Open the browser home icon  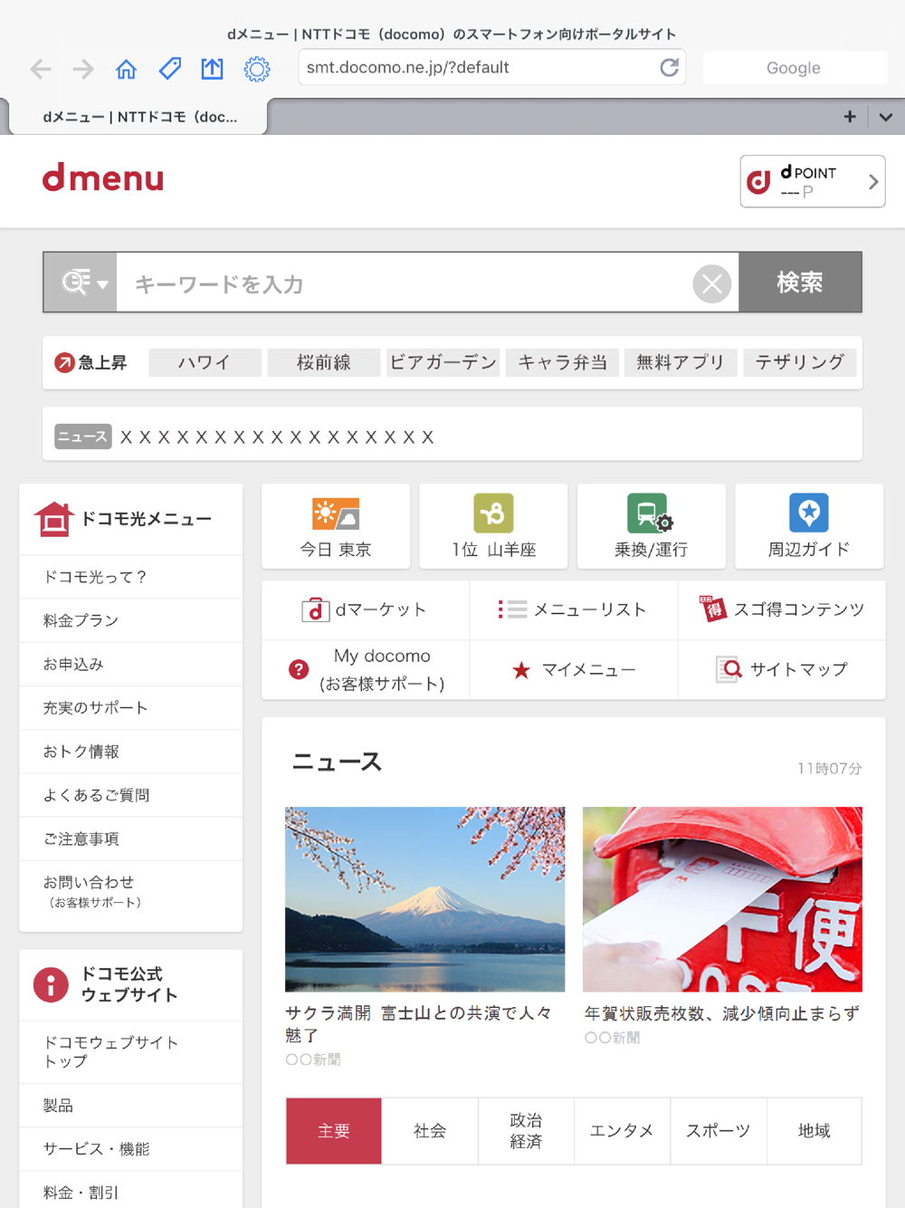pos(126,69)
